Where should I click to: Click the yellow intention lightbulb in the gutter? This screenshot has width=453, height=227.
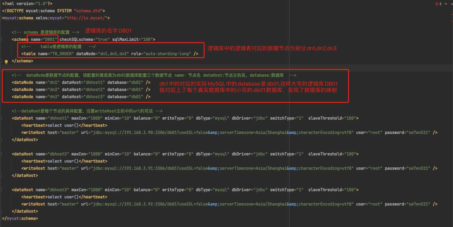coord(6,62)
